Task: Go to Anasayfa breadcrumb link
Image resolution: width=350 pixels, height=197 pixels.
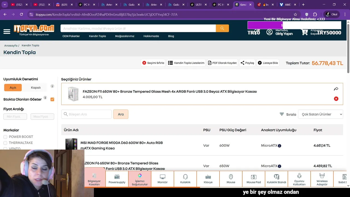Action: (11, 45)
